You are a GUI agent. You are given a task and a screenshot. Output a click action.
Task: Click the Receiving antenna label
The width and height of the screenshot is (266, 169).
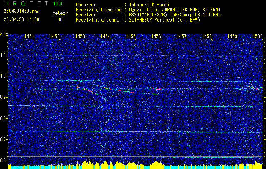click(97, 20)
